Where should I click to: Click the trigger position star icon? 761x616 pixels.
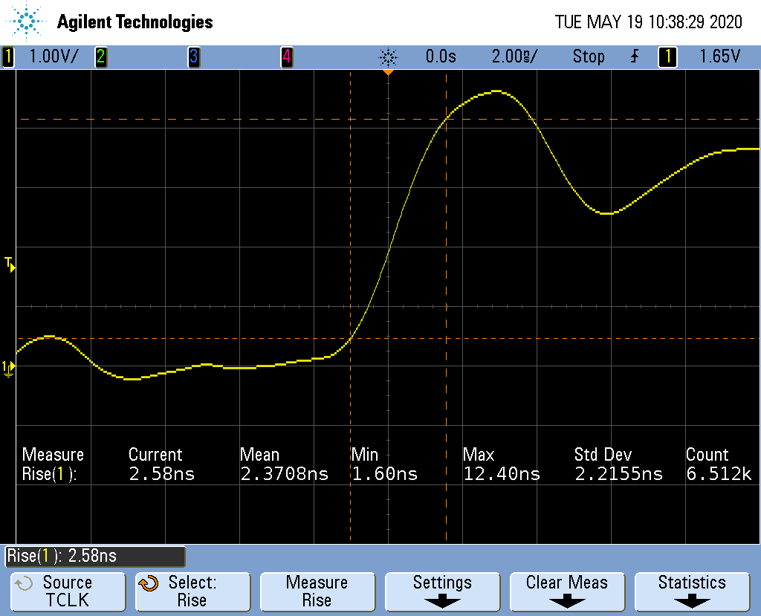point(388,57)
